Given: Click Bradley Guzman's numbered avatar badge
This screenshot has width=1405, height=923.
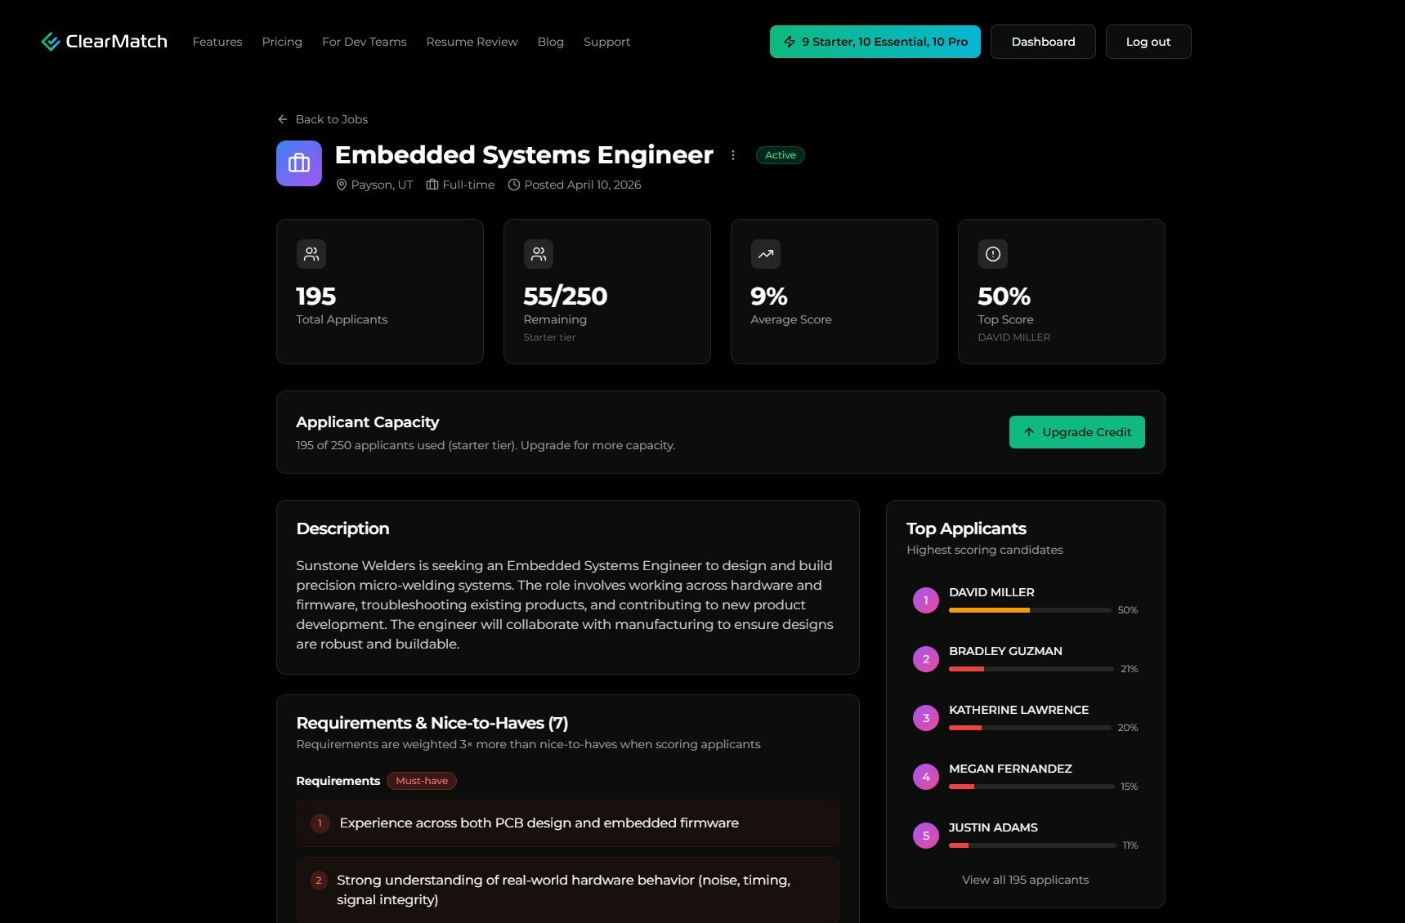Looking at the screenshot, I should click(925, 658).
